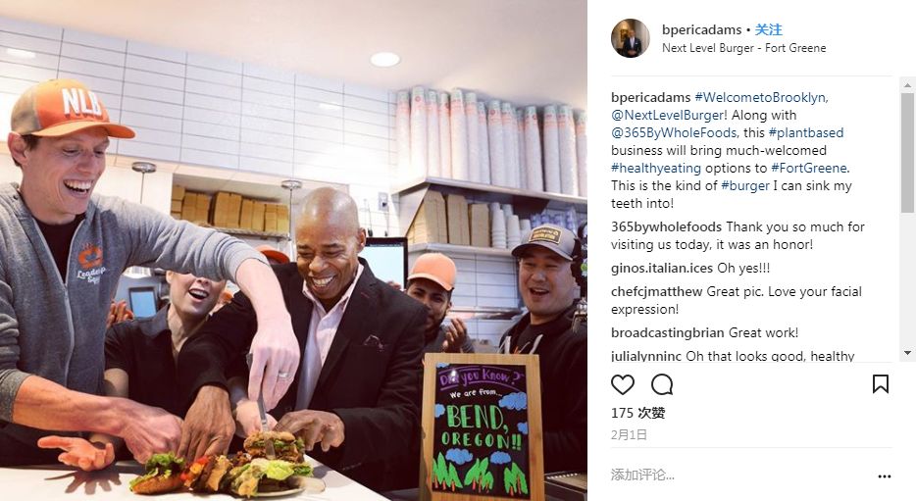Screen dimensions: 916x501
Task: Open Next Level Burger - Fort Greene location
Action: pos(743,48)
